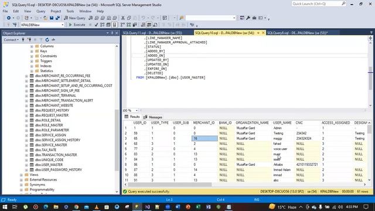375x211 pixels.
Task: Open the Query menu
Action: (x=40, y=11)
